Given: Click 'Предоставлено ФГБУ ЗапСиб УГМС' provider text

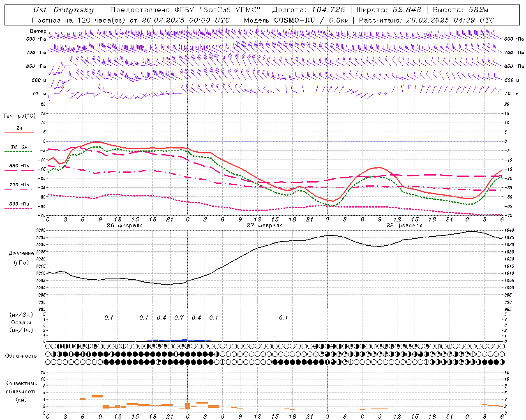Looking at the screenshot, I should pos(185,10).
